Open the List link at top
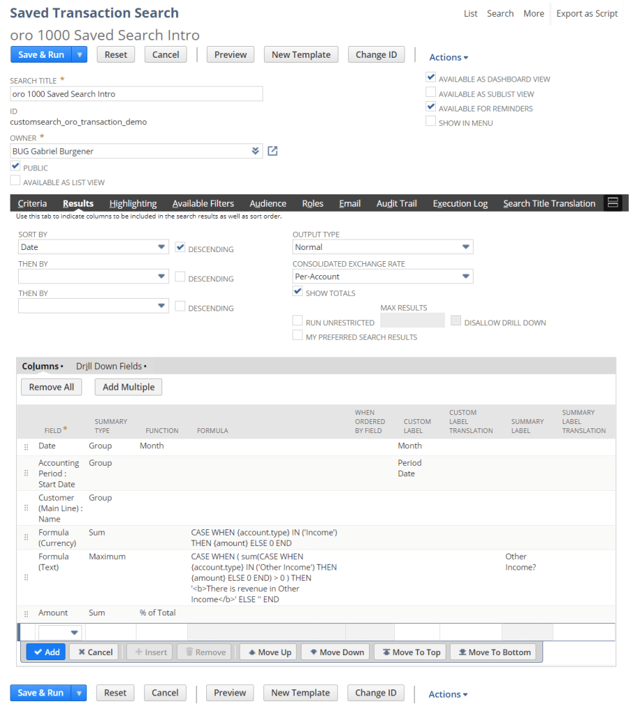The image size is (633, 713). click(470, 14)
